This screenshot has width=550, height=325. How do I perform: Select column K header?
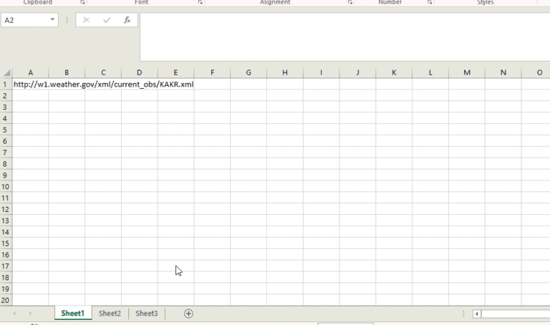[x=394, y=72]
